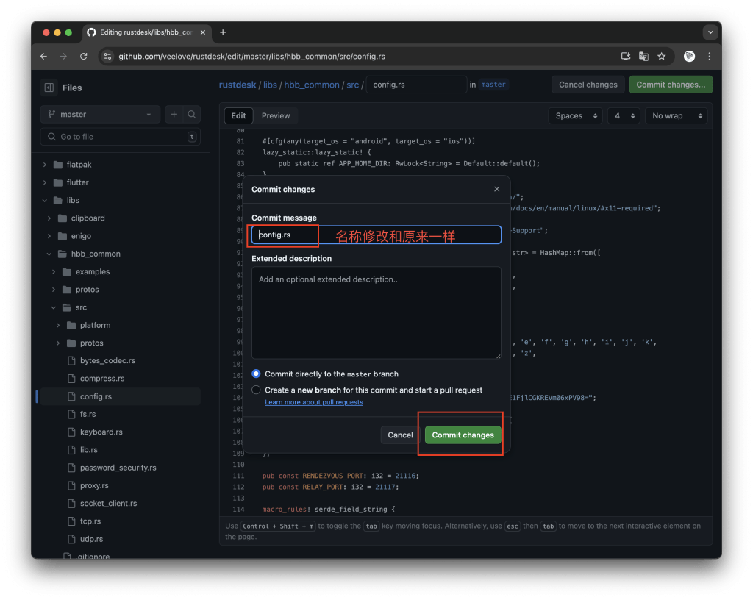Switch to the Preview tab
This screenshot has width=753, height=600.
[x=276, y=115]
